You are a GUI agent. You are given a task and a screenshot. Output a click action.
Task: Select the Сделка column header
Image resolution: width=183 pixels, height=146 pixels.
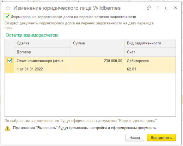(x=42, y=43)
